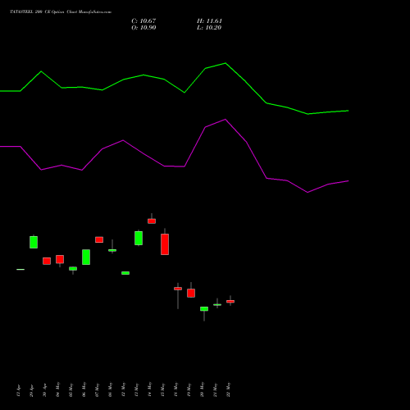Select the red candlestick above 19 May
This screenshot has height=410, width=410.
click(191, 293)
